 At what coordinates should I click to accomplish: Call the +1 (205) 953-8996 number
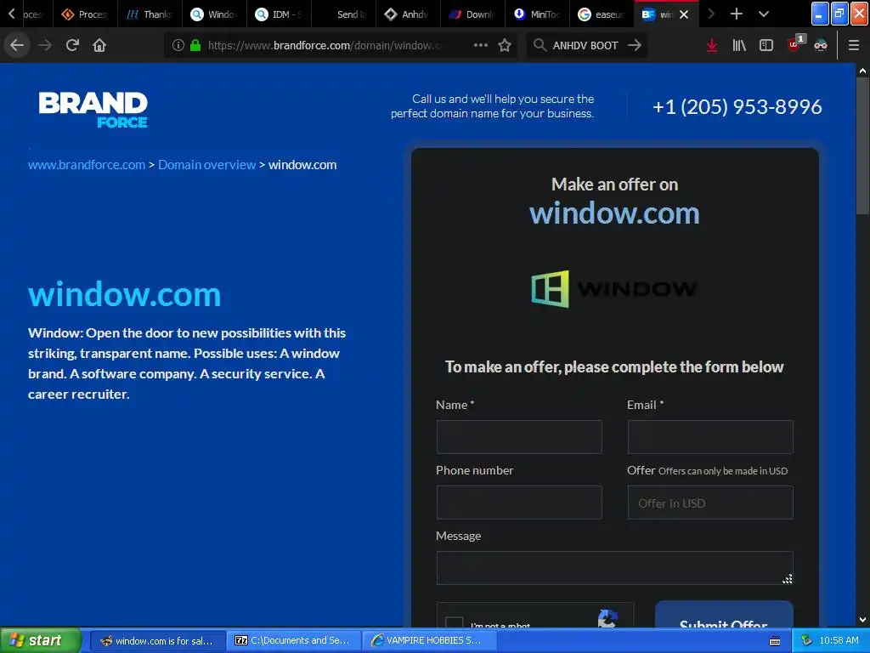tap(737, 106)
